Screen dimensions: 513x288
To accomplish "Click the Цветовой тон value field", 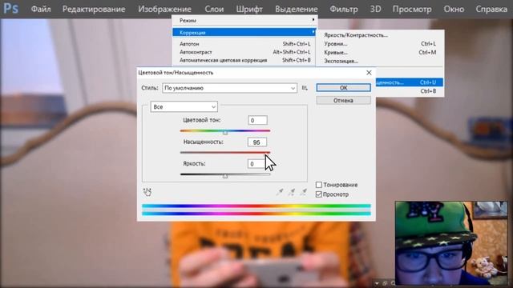I will point(257,120).
